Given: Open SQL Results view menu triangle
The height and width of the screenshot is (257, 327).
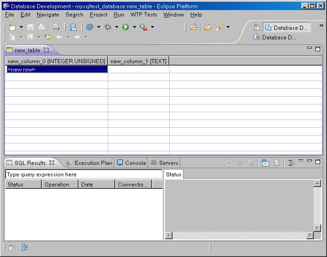Looking at the screenshot, I should click(301, 161).
